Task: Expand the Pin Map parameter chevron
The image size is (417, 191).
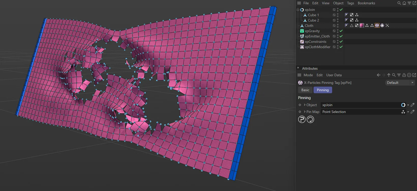Action: tap(305, 112)
